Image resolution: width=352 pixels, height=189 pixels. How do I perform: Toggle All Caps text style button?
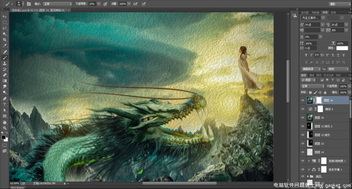pyautogui.click(x=317, y=55)
